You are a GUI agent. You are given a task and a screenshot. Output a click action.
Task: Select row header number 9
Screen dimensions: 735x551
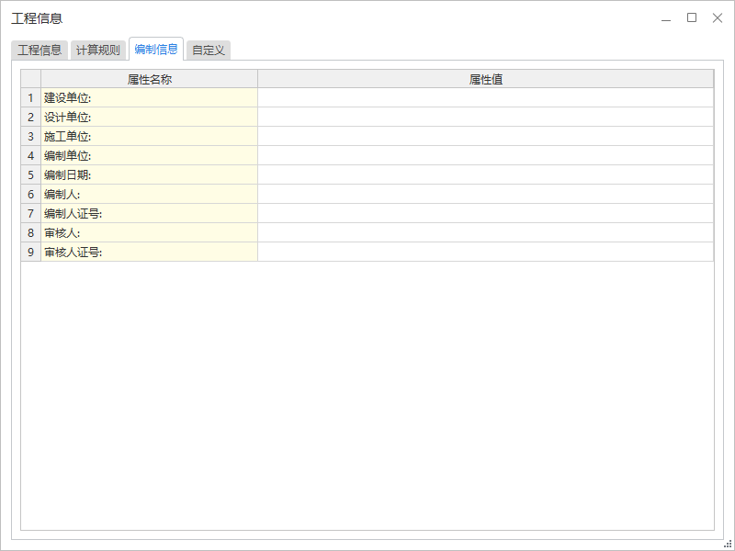click(31, 252)
